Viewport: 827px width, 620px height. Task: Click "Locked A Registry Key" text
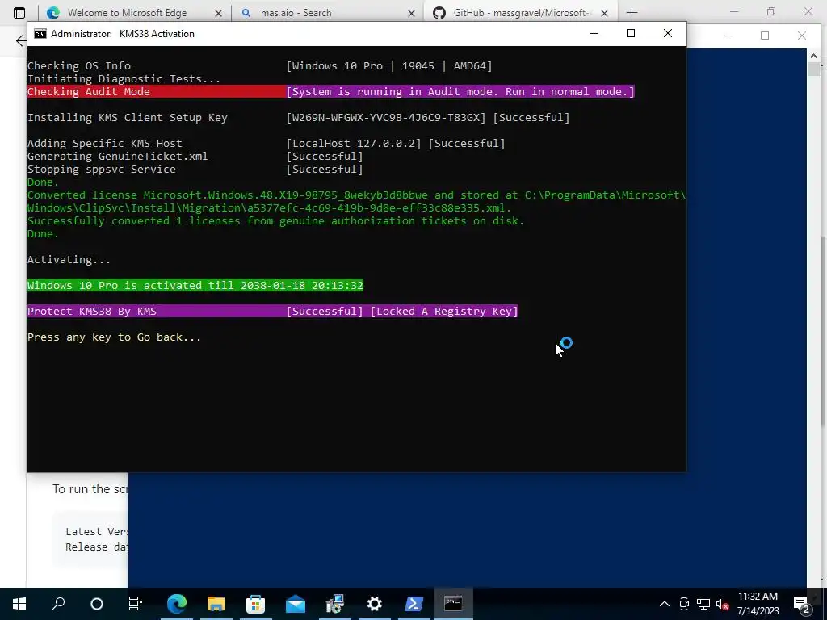point(444,311)
